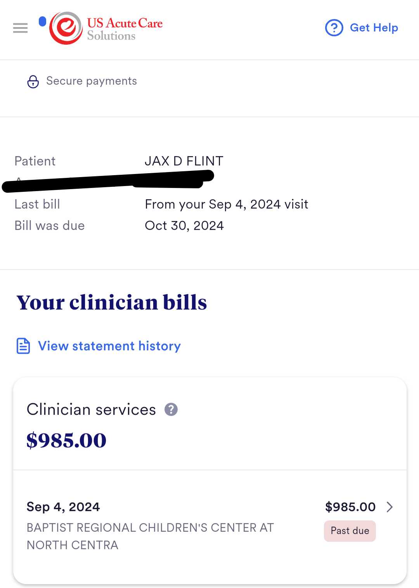Click the statement history document icon
This screenshot has height=588, width=419.
coord(23,346)
